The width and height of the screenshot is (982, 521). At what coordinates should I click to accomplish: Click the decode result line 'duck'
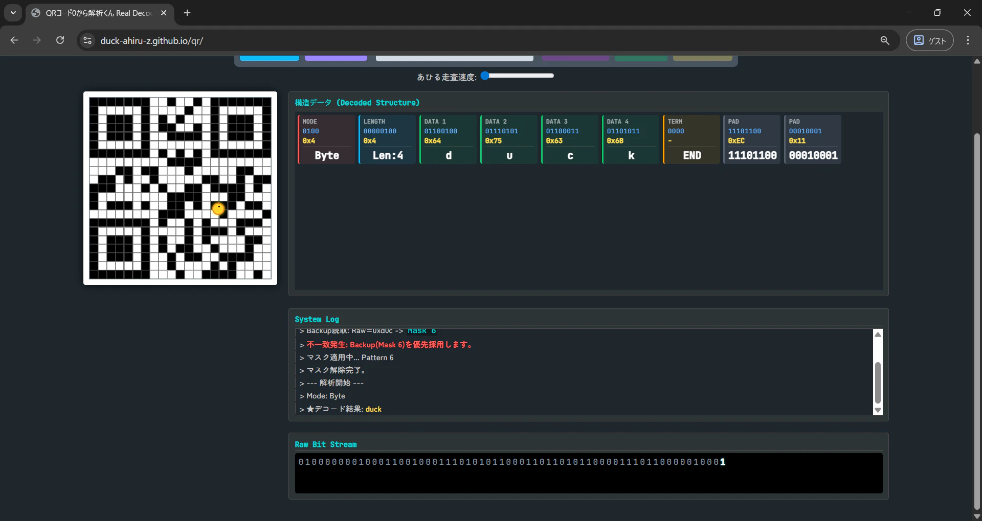pos(340,409)
